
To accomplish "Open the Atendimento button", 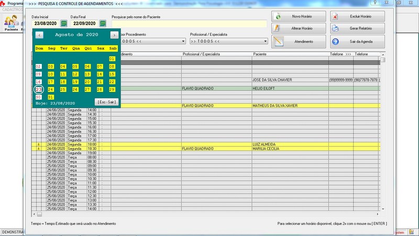I will click(x=299, y=41).
